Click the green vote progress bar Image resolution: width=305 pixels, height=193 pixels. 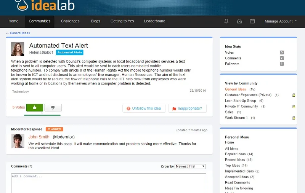tap(42, 115)
